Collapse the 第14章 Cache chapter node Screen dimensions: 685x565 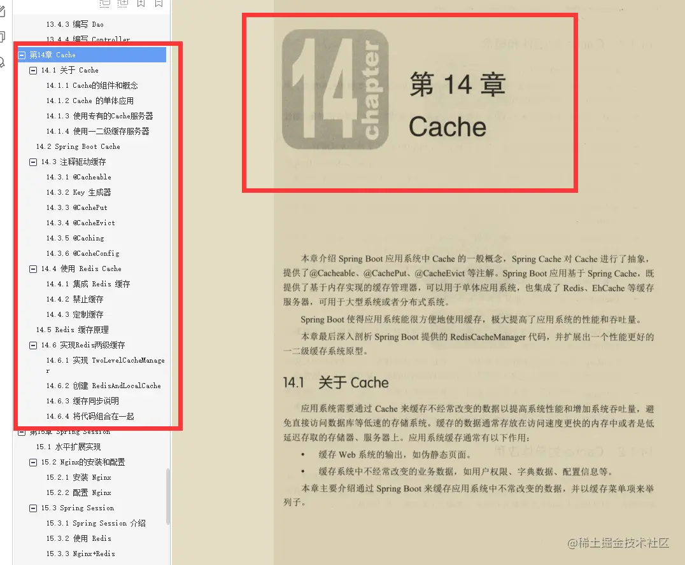click(x=23, y=54)
